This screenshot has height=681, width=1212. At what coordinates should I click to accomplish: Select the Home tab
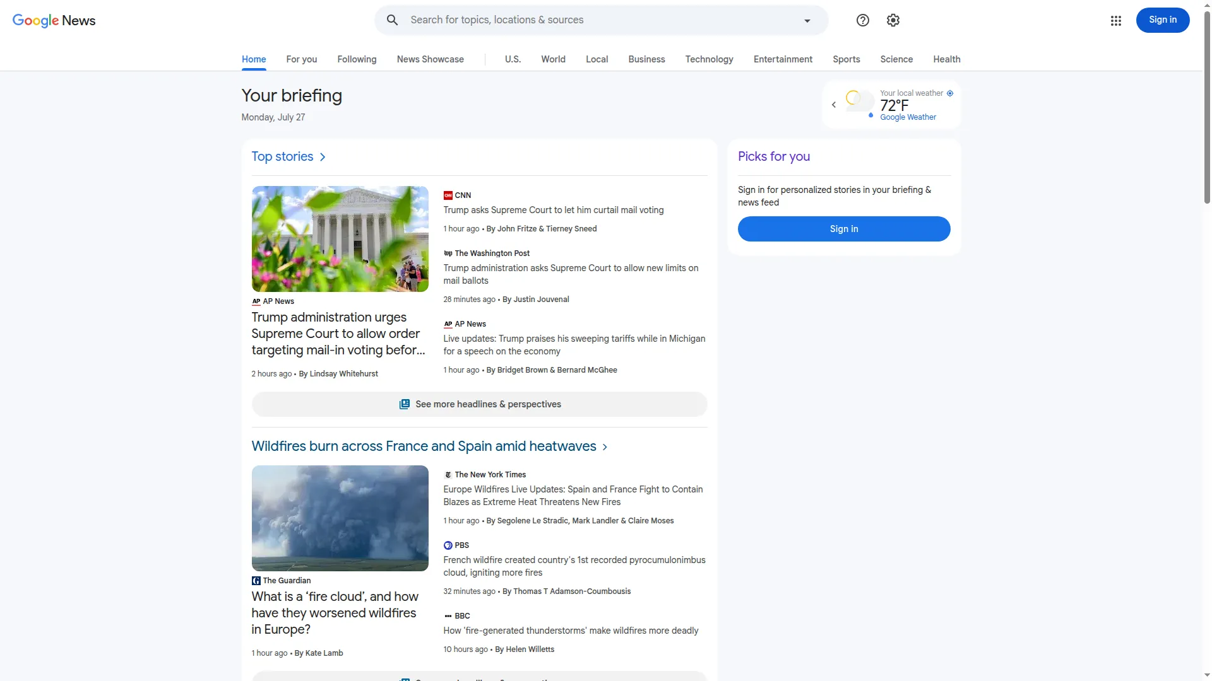254,59
